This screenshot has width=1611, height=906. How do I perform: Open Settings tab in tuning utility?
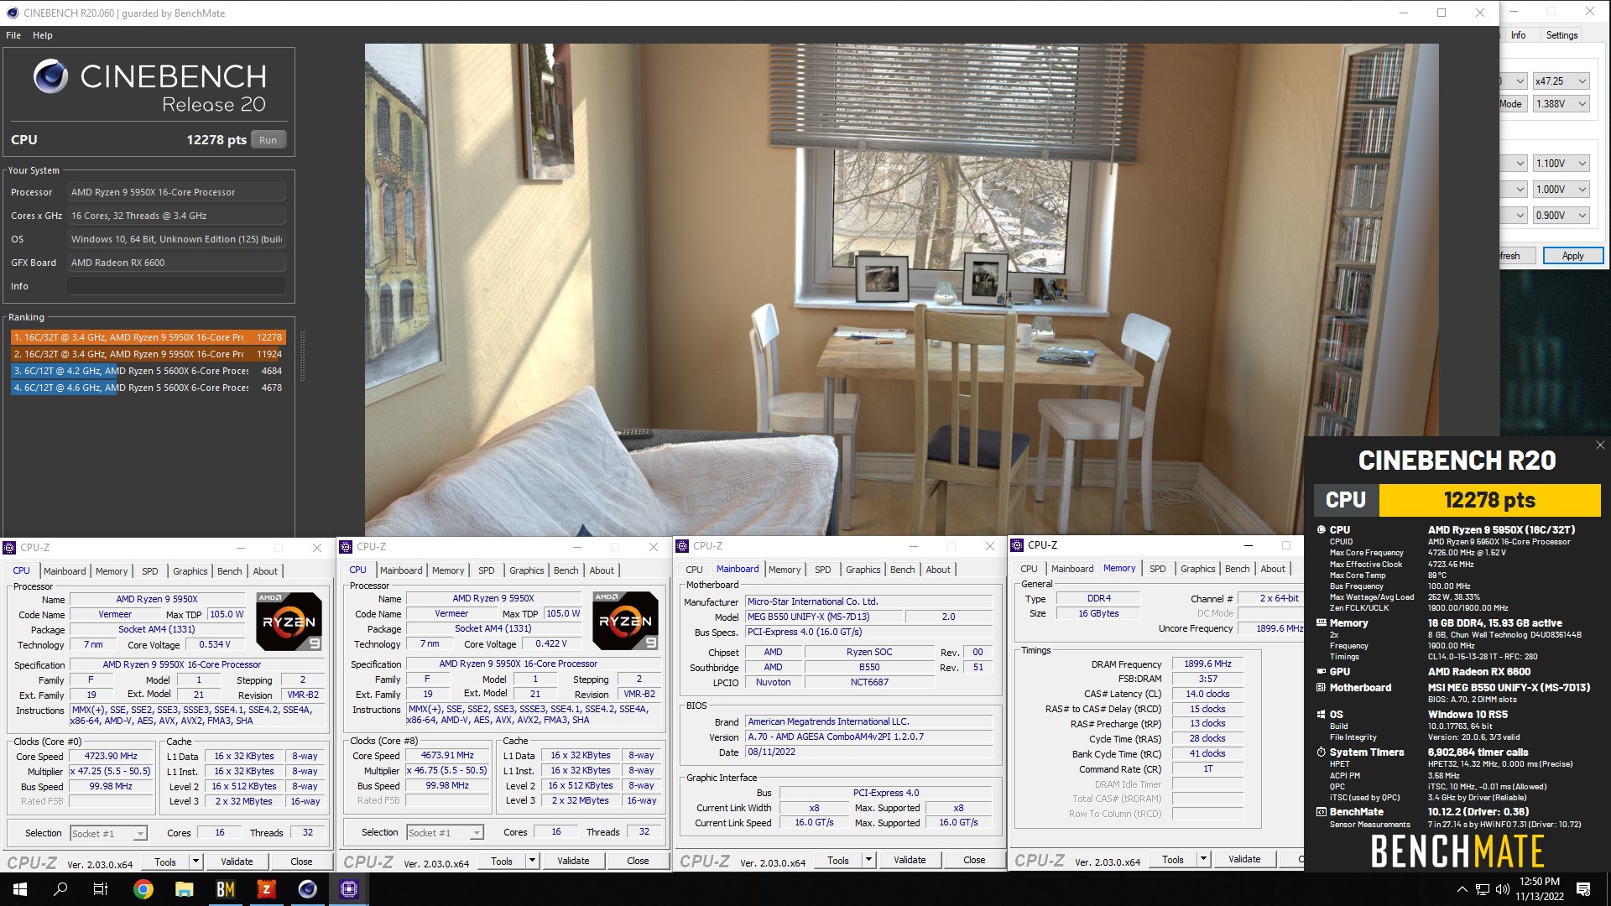point(1561,35)
